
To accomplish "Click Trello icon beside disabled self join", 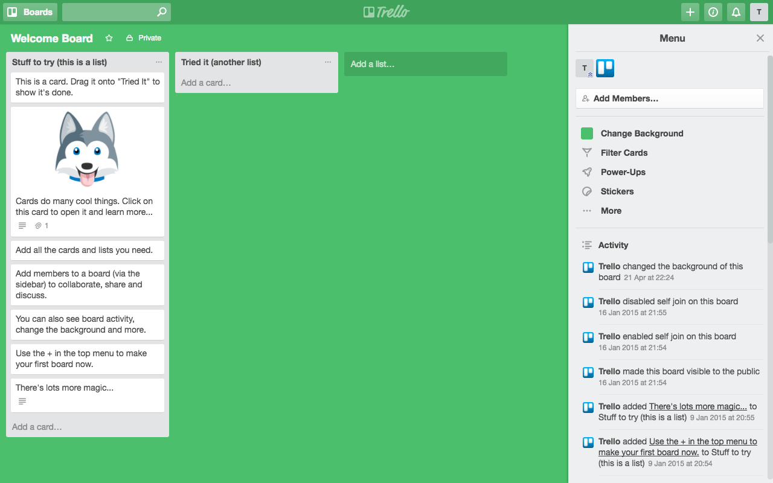I will pyautogui.click(x=588, y=302).
